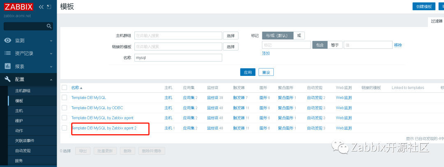Click the sidebar search magnifier icon

(x=49, y=26)
